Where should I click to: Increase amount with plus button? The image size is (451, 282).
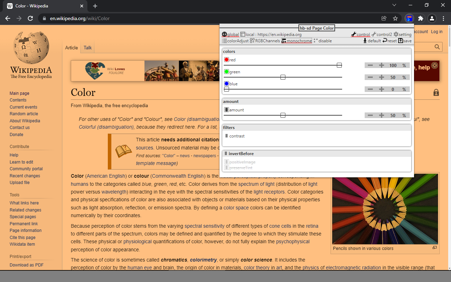pyautogui.click(x=382, y=115)
